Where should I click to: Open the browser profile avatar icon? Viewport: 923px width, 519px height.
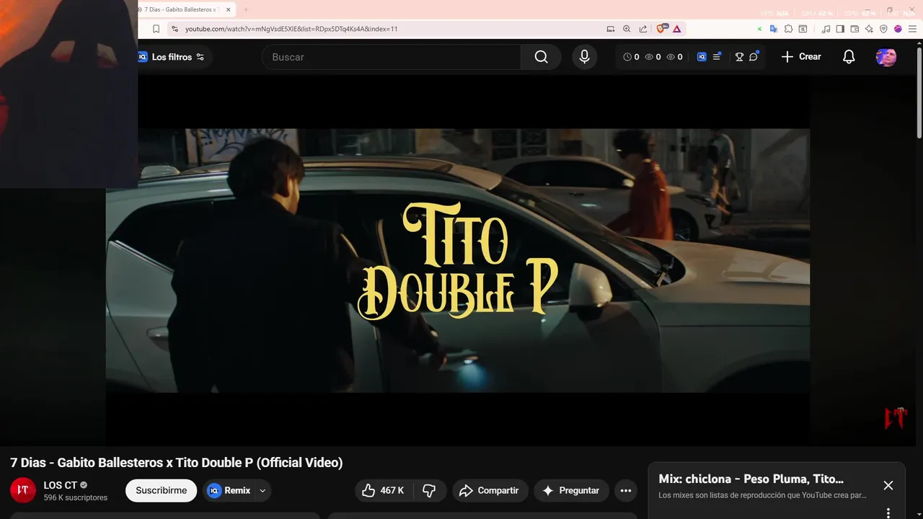898,29
